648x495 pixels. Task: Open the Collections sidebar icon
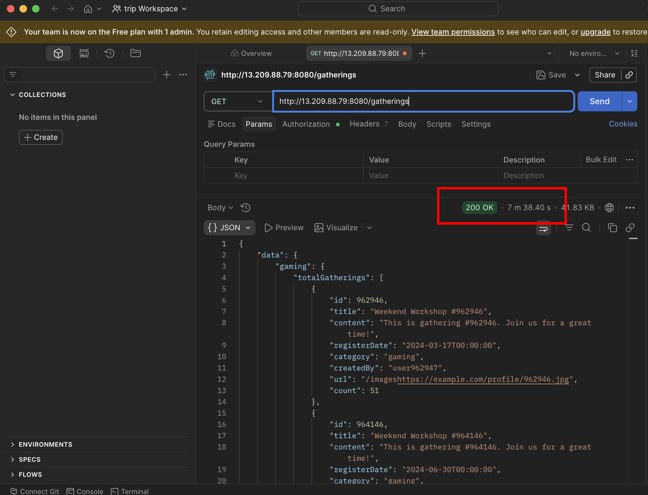tap(58, 53)
